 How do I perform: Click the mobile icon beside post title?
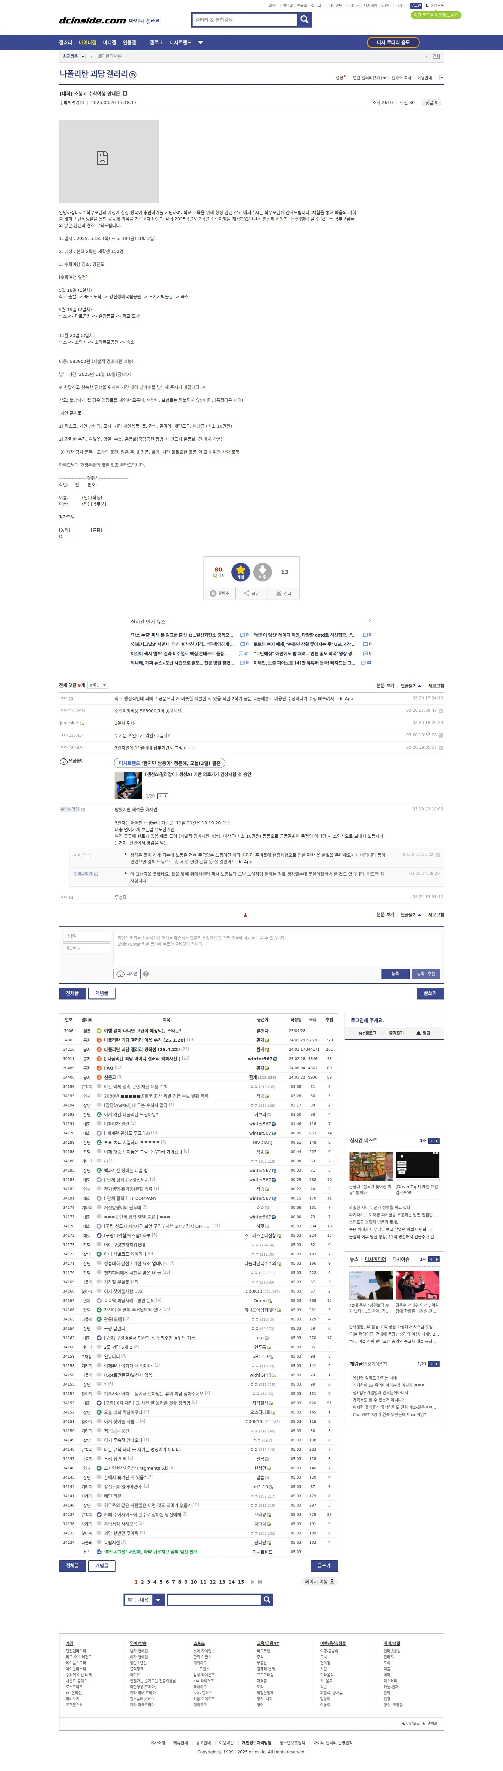[x=125, y=93]
